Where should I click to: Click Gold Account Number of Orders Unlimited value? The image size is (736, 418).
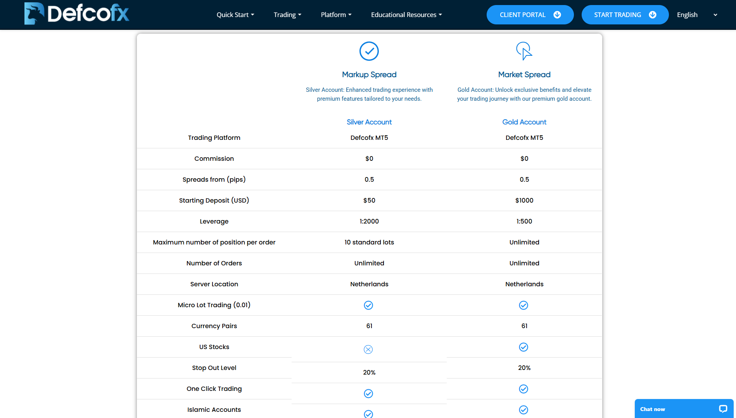click(524, 263)
